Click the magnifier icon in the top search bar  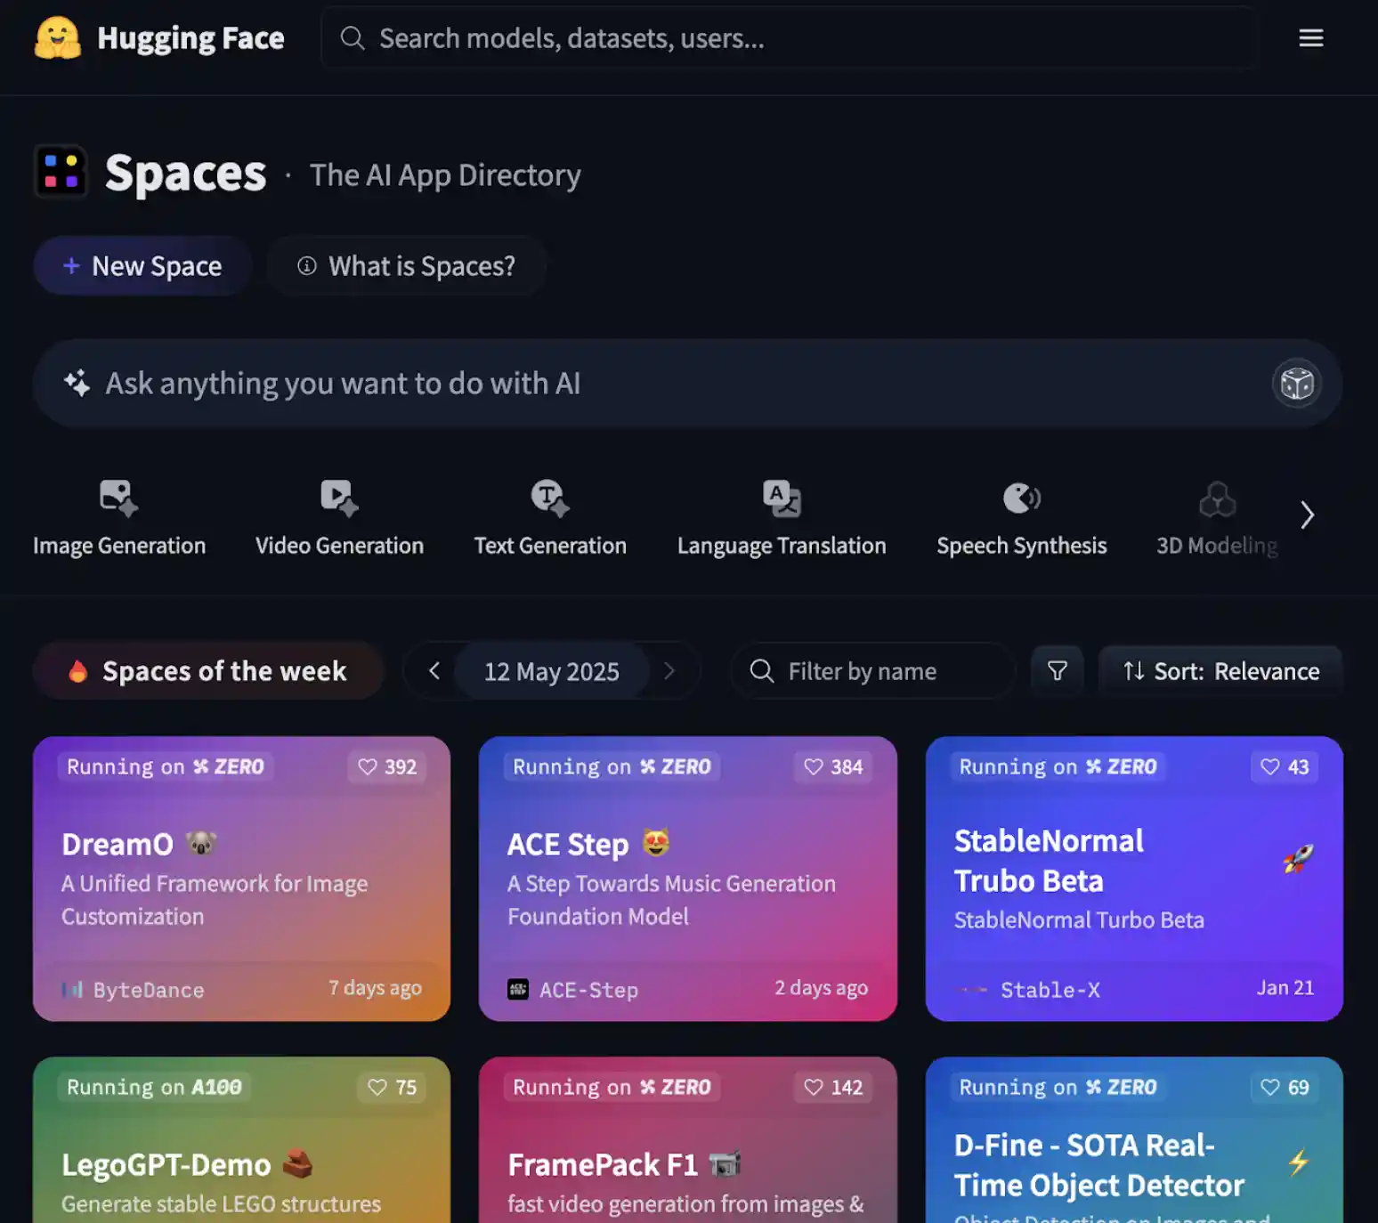point(353,38)
